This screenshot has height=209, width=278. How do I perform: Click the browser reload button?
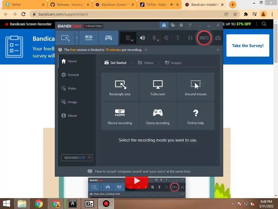coord(23,14)
